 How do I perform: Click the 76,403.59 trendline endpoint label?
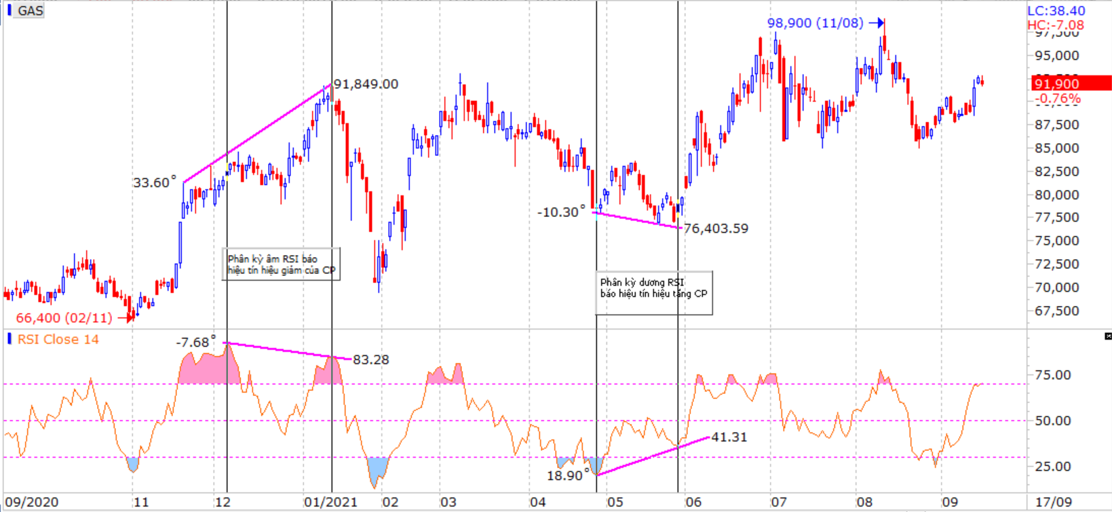click(716, 229)
